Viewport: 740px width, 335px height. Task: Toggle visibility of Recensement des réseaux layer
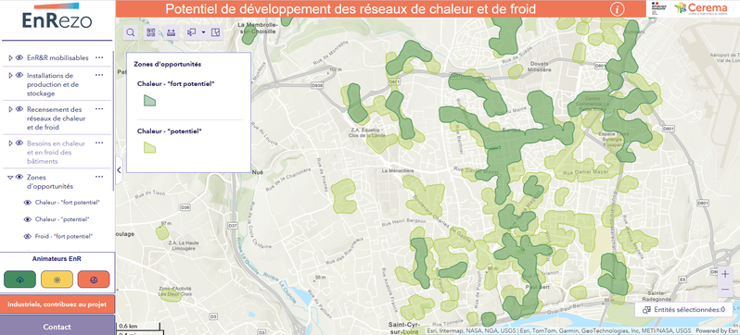[19, 109]
